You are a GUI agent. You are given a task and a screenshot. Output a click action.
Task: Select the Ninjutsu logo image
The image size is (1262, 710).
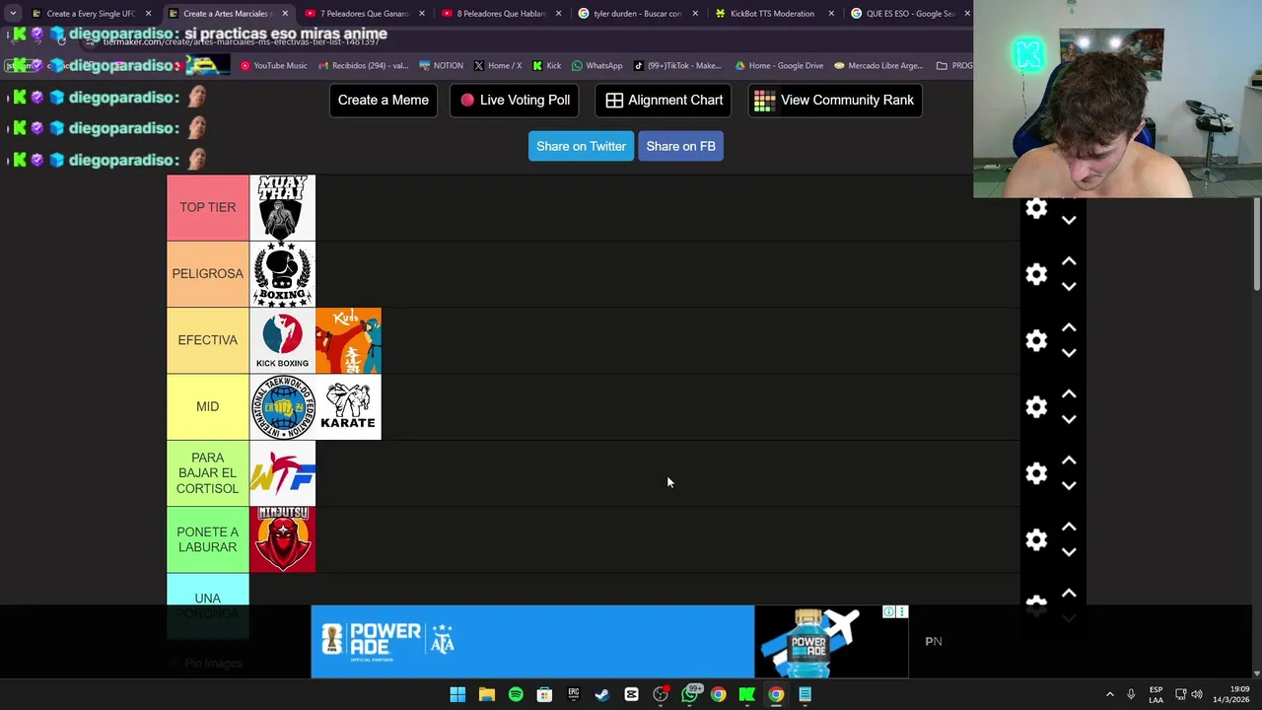(x=282, y=539)
